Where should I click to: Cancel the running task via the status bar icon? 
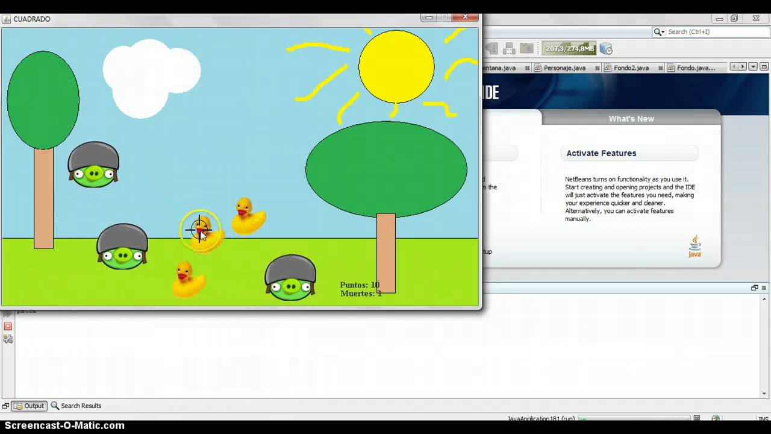coord(697,418)
